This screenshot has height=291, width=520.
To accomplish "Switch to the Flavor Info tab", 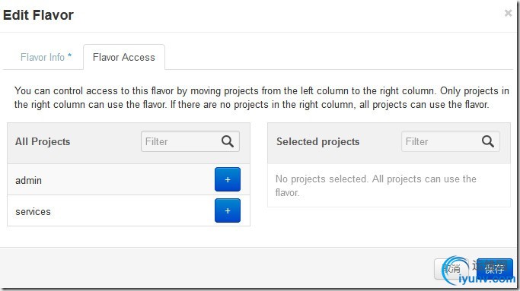I will (46, 57).
